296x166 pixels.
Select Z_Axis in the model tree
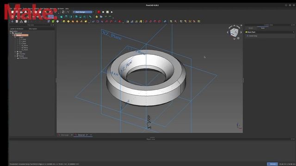click(x=24, y=43)
